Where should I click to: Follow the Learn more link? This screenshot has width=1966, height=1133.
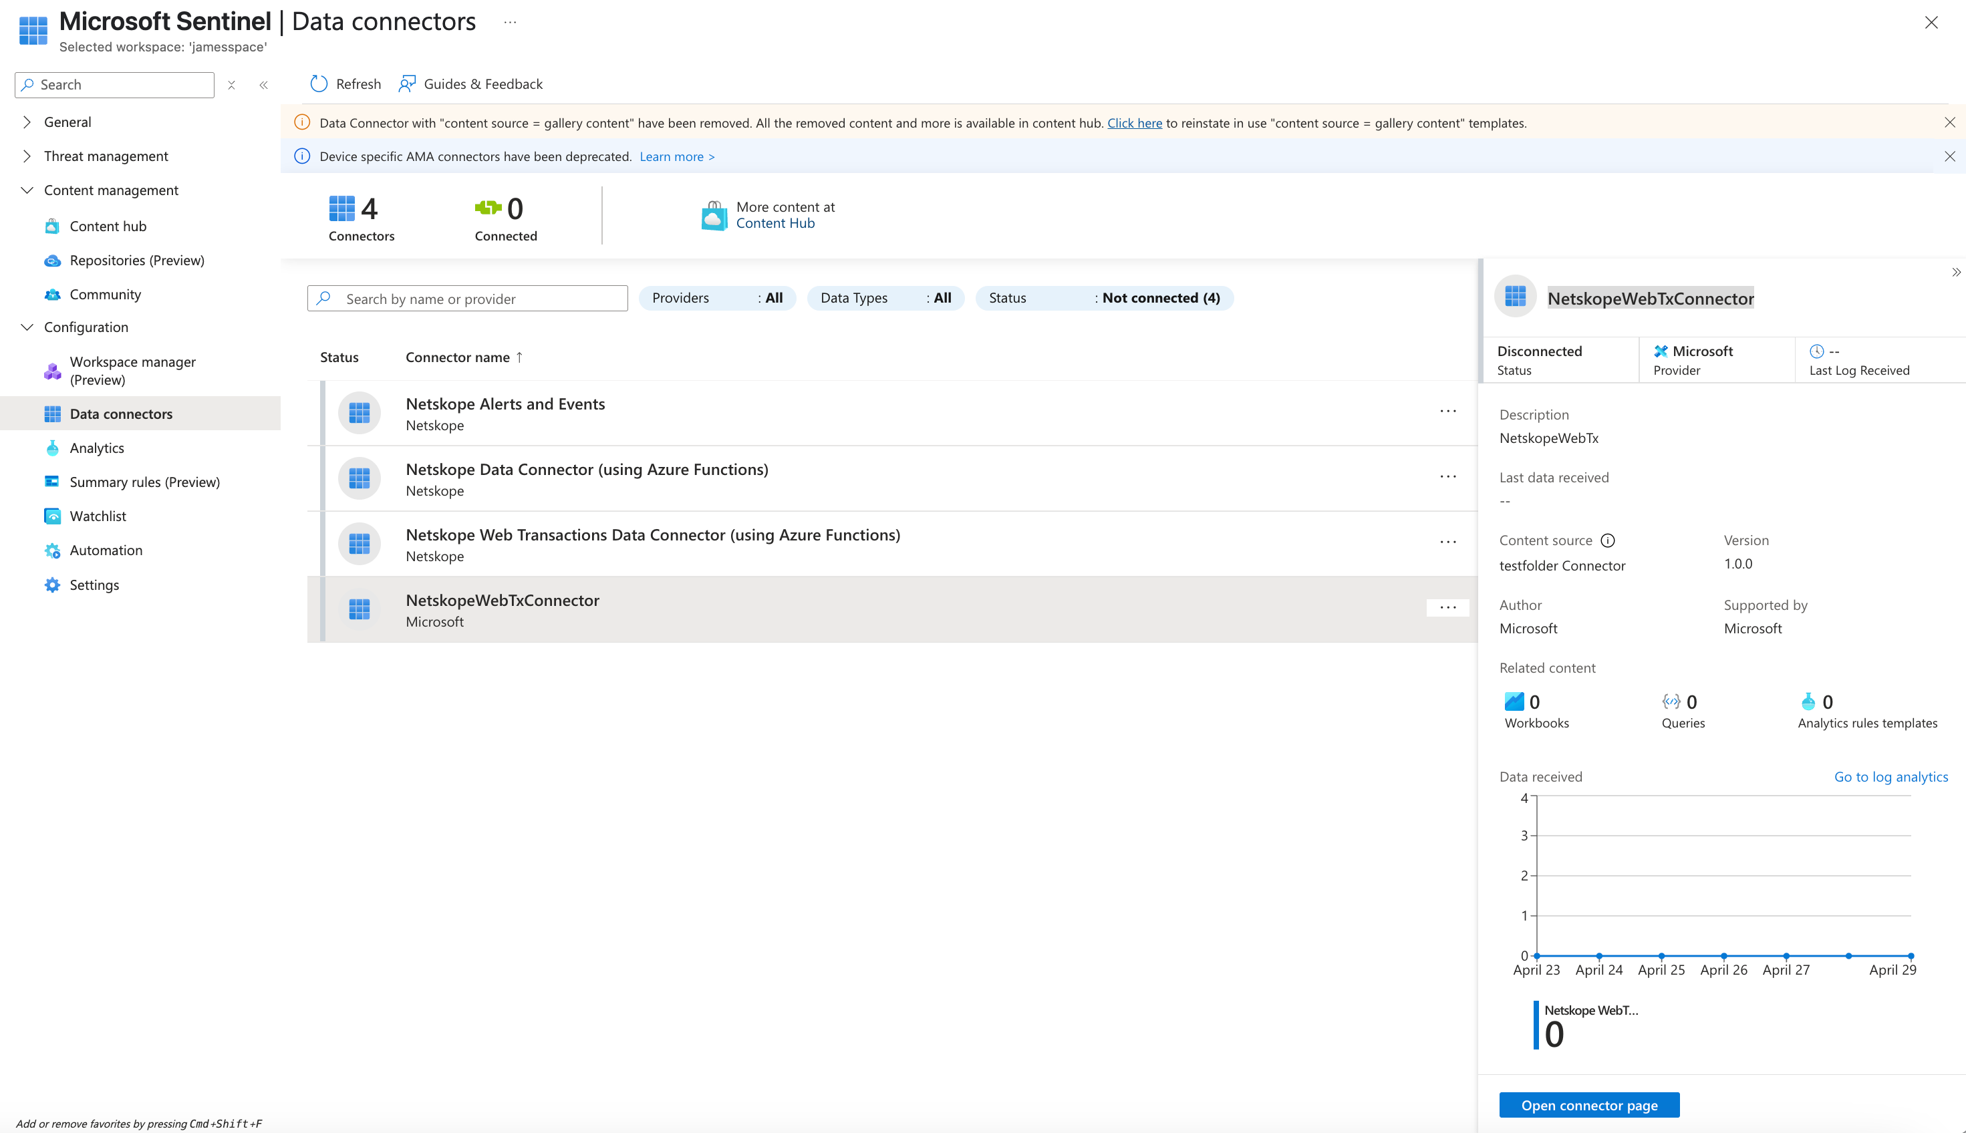(x=677, y=156)
